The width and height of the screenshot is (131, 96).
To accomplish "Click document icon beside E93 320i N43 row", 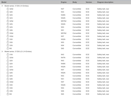I will [x=8, y=12].
